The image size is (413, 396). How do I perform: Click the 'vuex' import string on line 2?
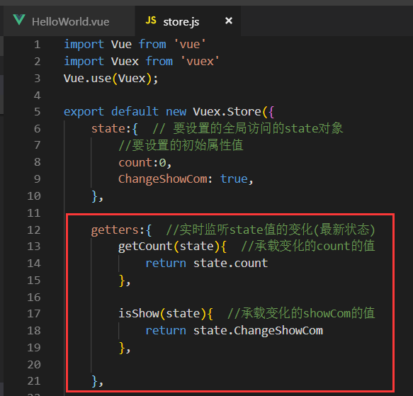point(200,62)
